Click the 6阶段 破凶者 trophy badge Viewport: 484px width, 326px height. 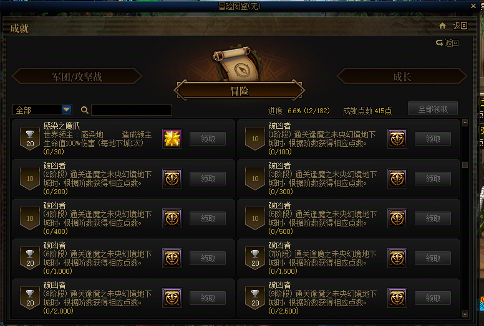[30, 258]
